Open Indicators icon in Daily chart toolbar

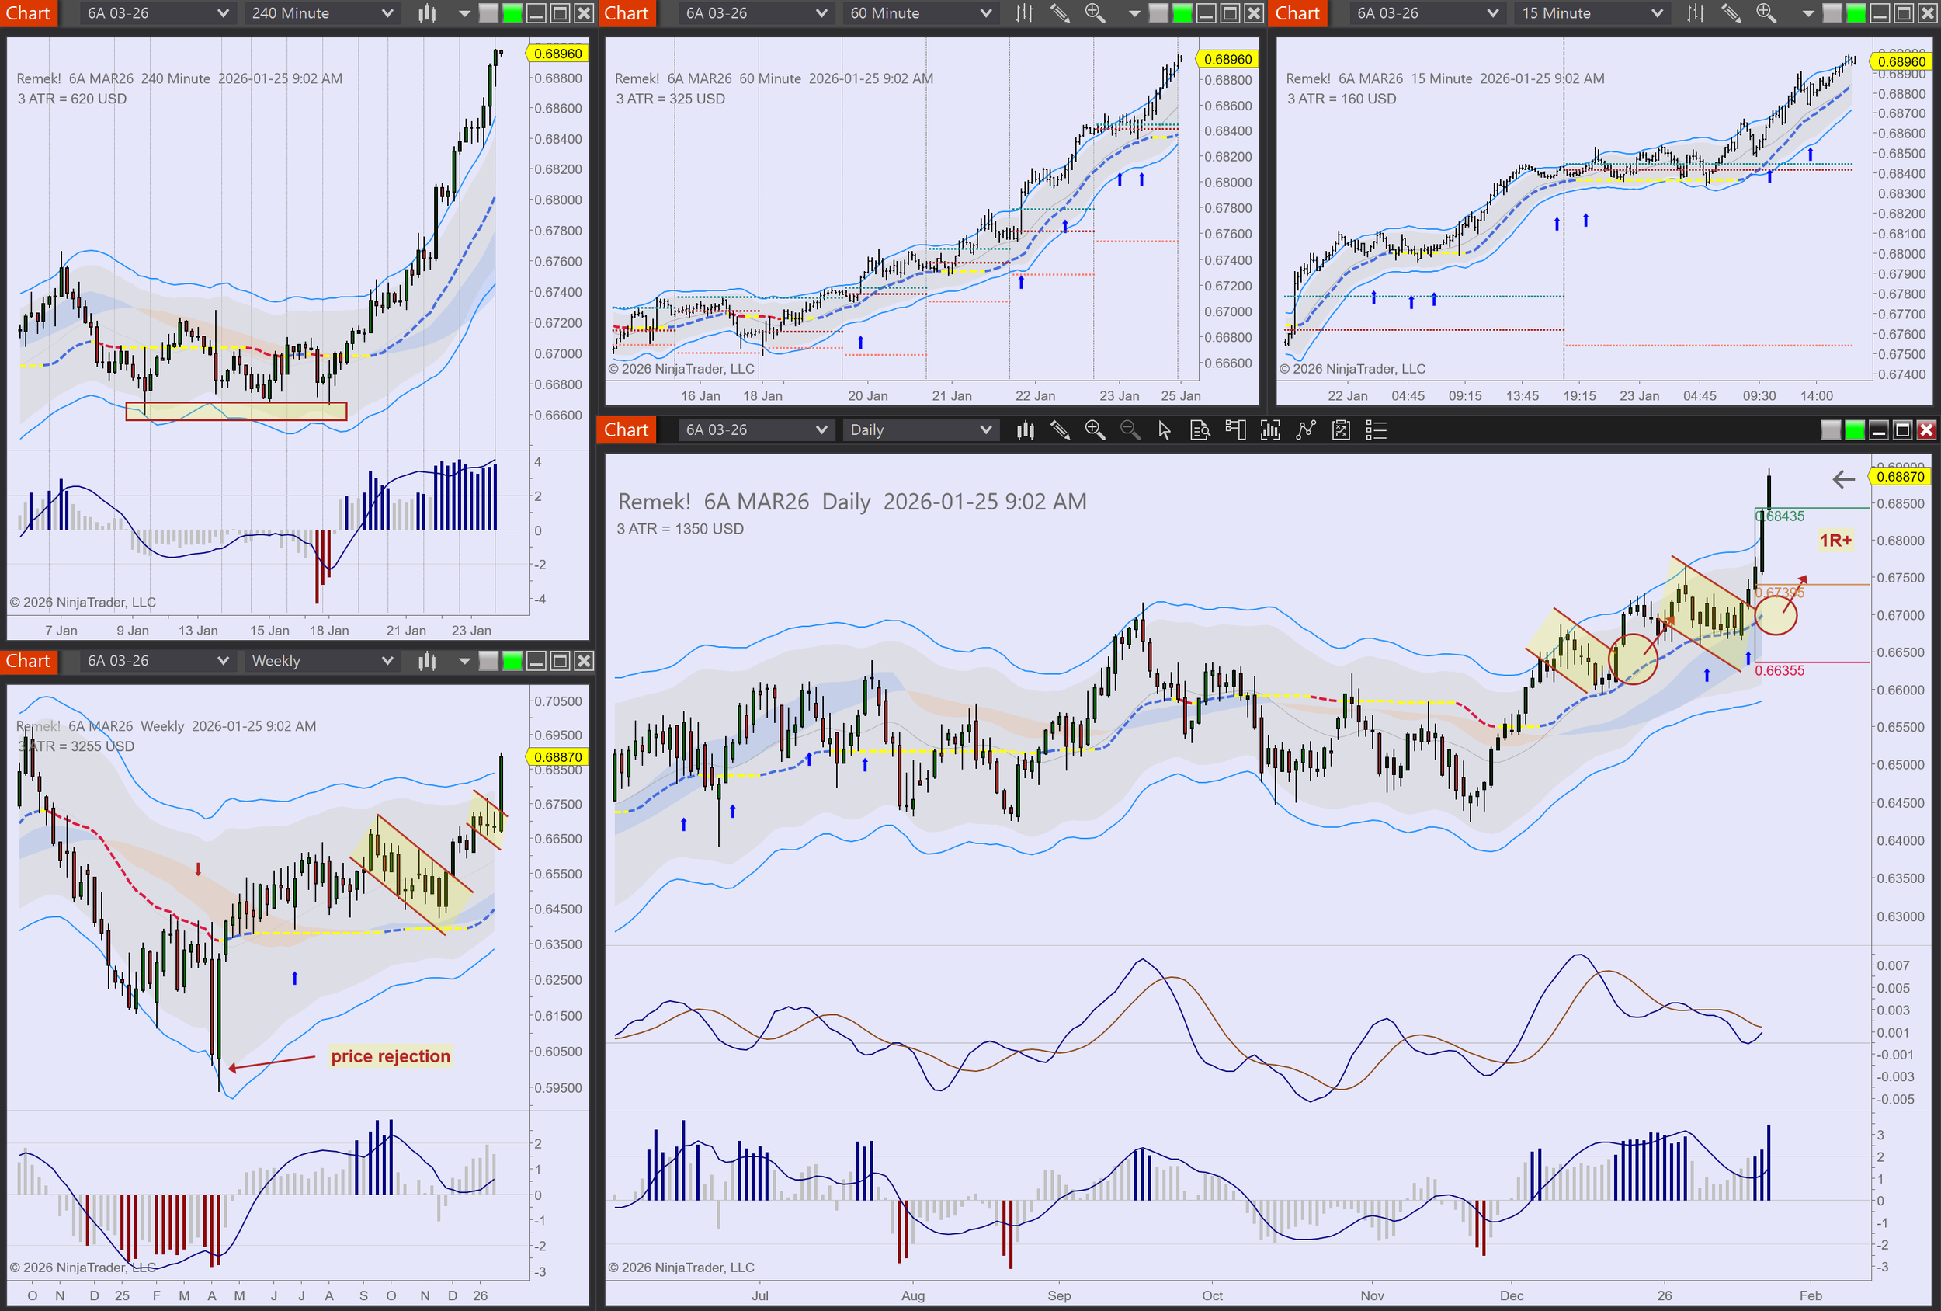pyautogui.click(x=1305, y=430)
